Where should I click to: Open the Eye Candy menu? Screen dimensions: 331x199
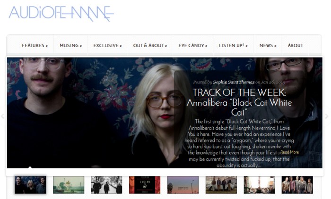click(x=193, y=45)
